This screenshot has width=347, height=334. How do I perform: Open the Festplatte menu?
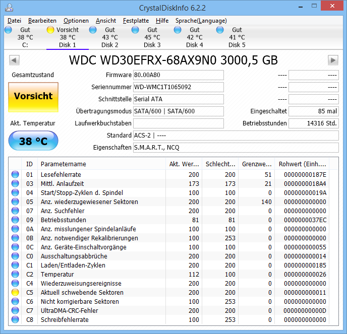pos(136,21)
